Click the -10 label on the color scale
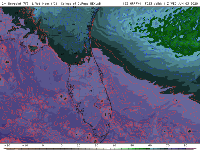Viewport: 200px width, 150px height. (x=25, y=145)
